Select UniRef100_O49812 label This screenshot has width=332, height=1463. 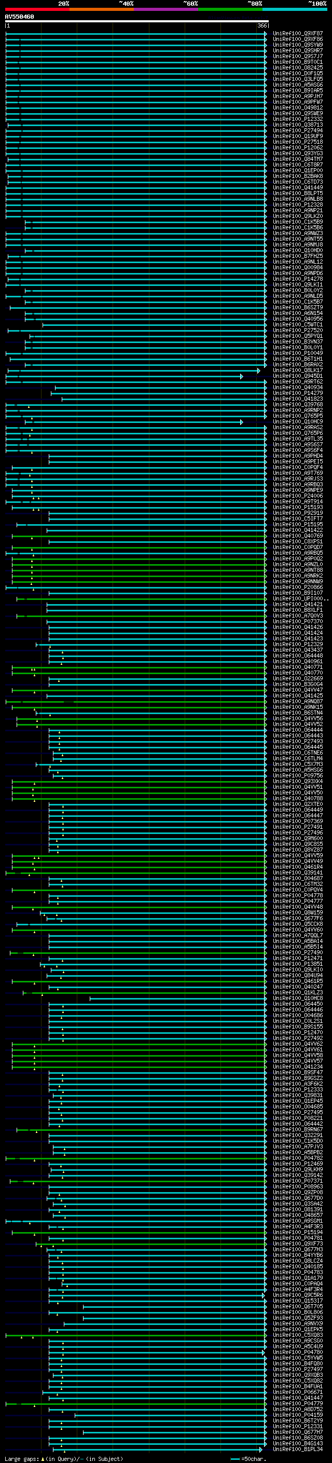[x=298, y=108]
